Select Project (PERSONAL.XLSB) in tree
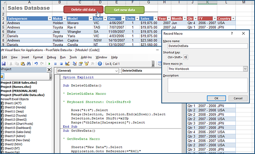Image resolution: width=255 pixels, height=154 pixels. [19, 91]
